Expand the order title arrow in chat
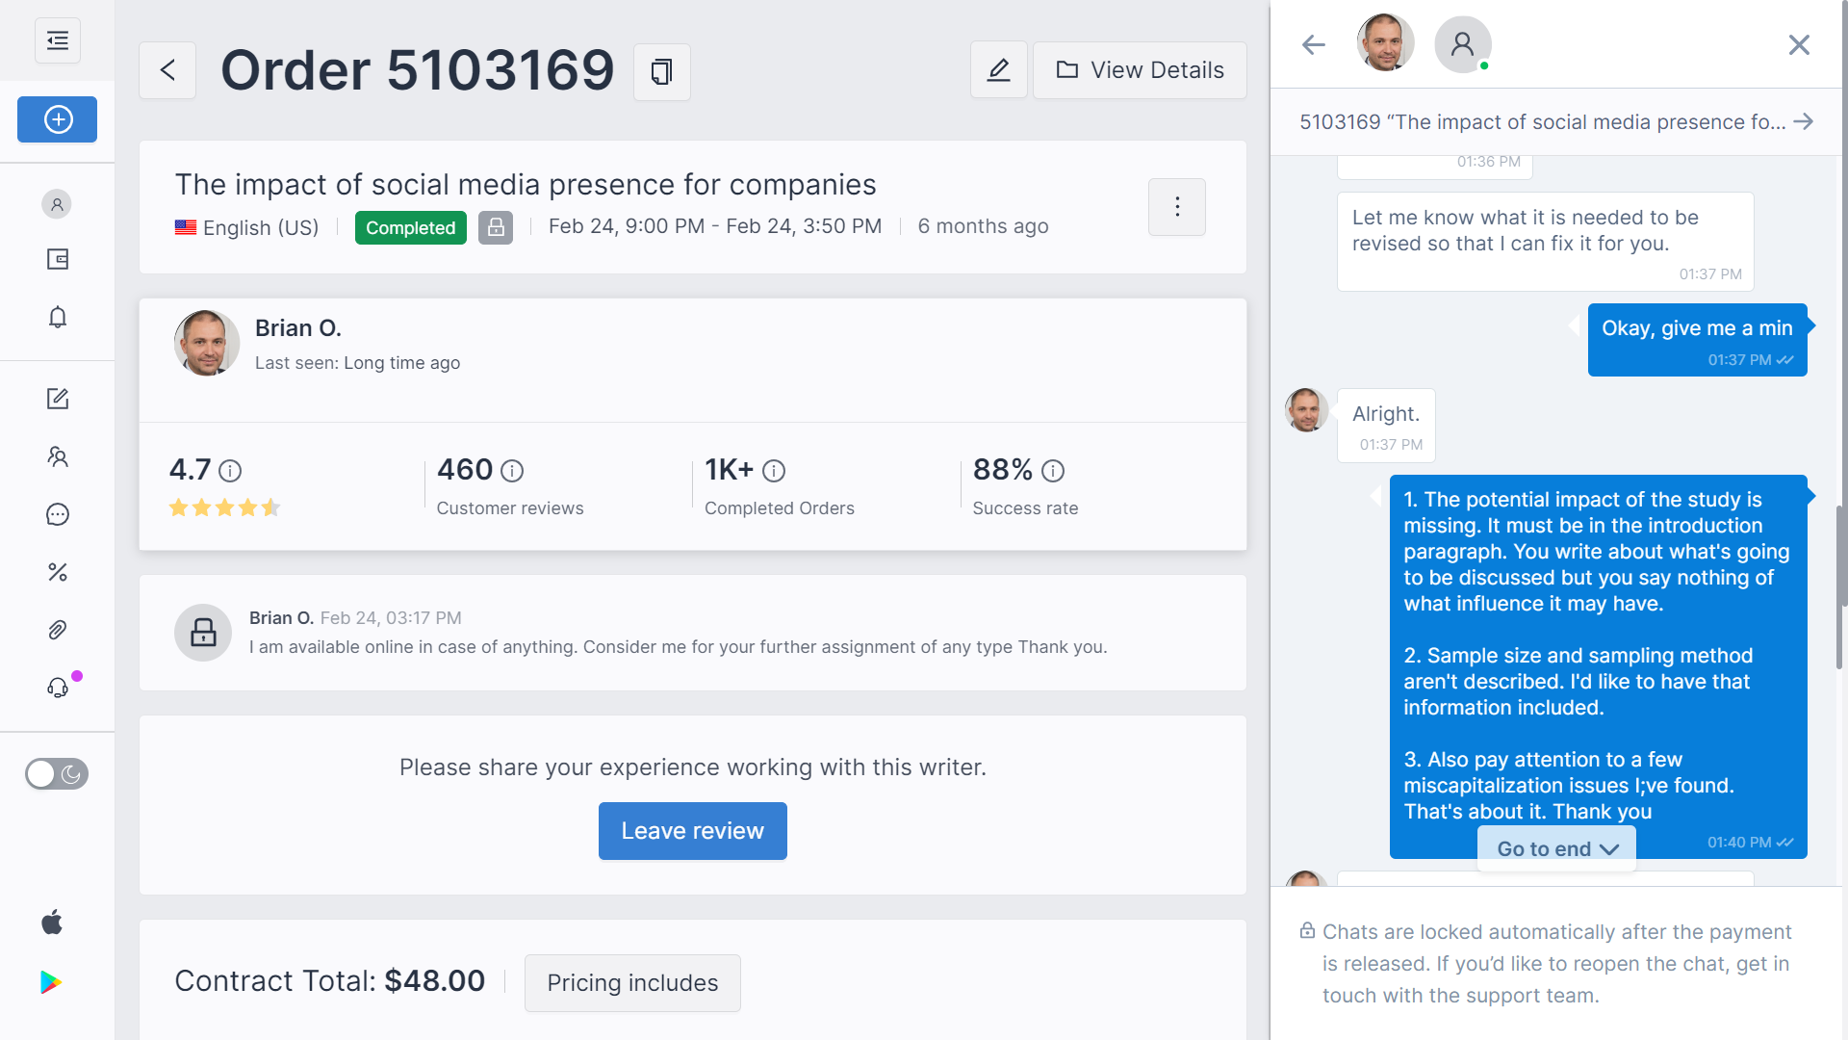This screenshot has height=1040, width=1848. coord(1804,121)
